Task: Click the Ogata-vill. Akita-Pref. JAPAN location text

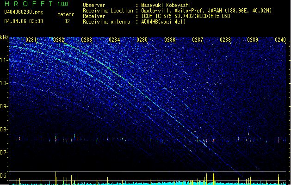Action: click(206, 11)
